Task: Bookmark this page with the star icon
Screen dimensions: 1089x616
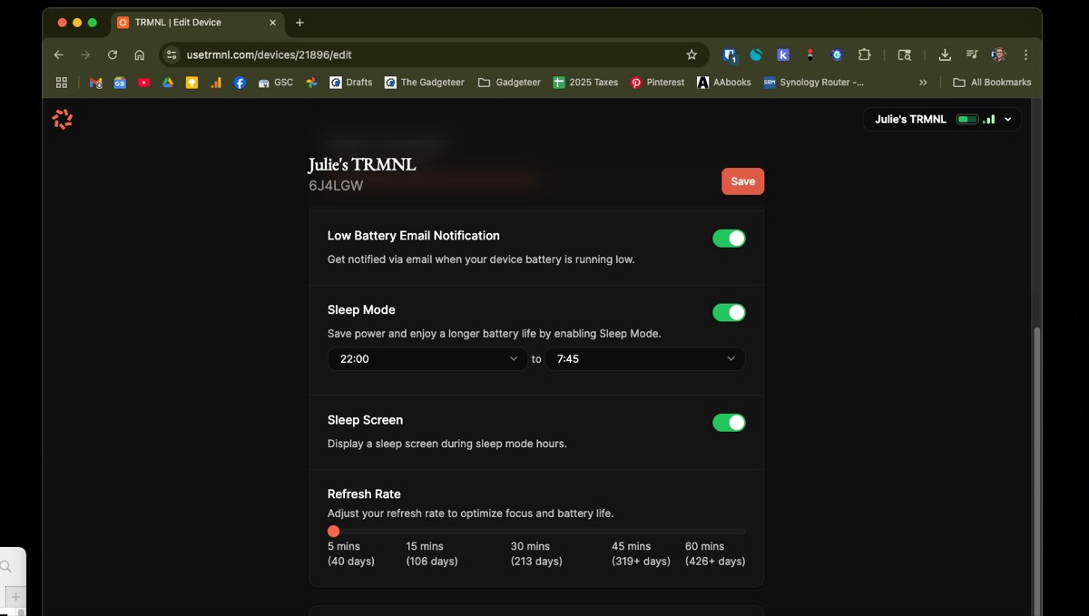Action: coord(692,54)
